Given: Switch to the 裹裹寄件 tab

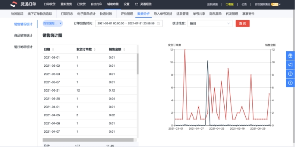Looking at the screenshot, I should (x=248, y=14).
